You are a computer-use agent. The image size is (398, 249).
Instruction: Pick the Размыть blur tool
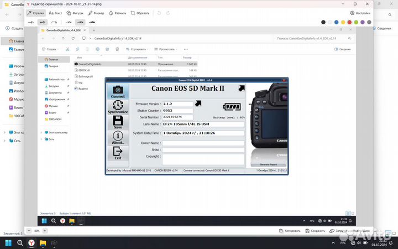[x=117, y=13]
